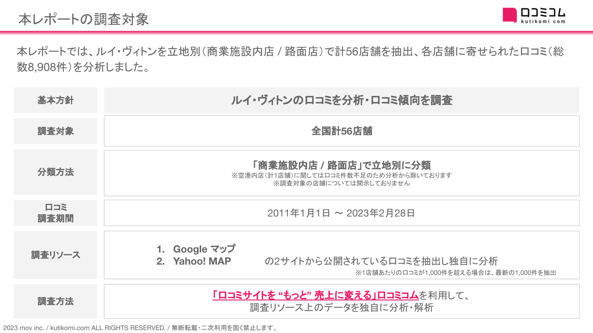Click the Yahoo! MAP list item
The image size is (593, 333).
point(194,261)
